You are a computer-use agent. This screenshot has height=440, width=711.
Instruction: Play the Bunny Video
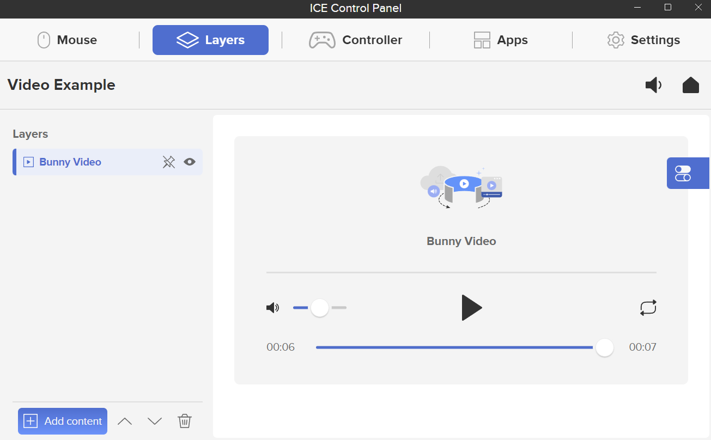click(472, 307)
